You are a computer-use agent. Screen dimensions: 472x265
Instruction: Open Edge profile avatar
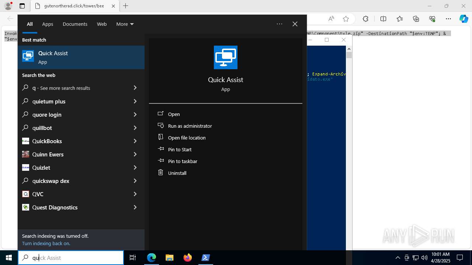8,6
